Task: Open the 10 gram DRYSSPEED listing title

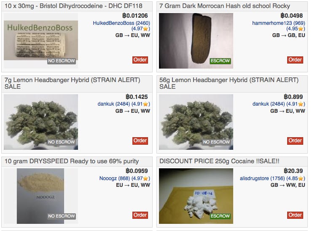Action: tap(72, 161)
